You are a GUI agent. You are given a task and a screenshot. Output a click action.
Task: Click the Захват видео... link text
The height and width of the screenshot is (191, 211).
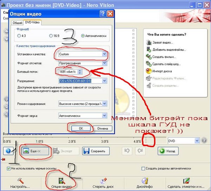pos(163,42)
